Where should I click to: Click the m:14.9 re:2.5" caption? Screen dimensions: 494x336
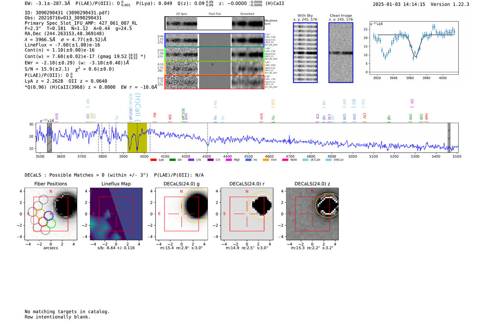247,248
